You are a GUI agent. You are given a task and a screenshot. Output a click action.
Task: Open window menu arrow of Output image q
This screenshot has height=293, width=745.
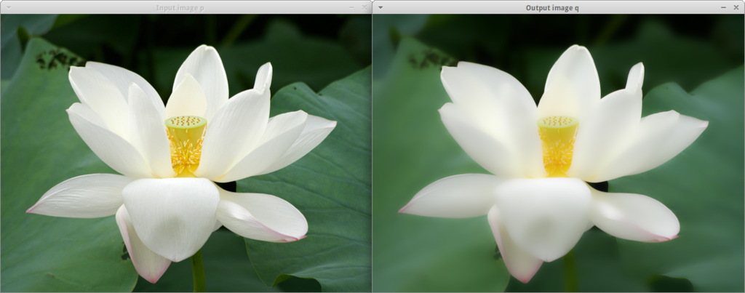pos(381,7)
